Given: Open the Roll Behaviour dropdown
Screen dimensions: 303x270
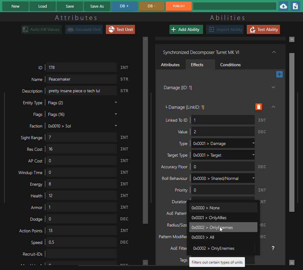Looking at the screenshot, I should (223, 178).
